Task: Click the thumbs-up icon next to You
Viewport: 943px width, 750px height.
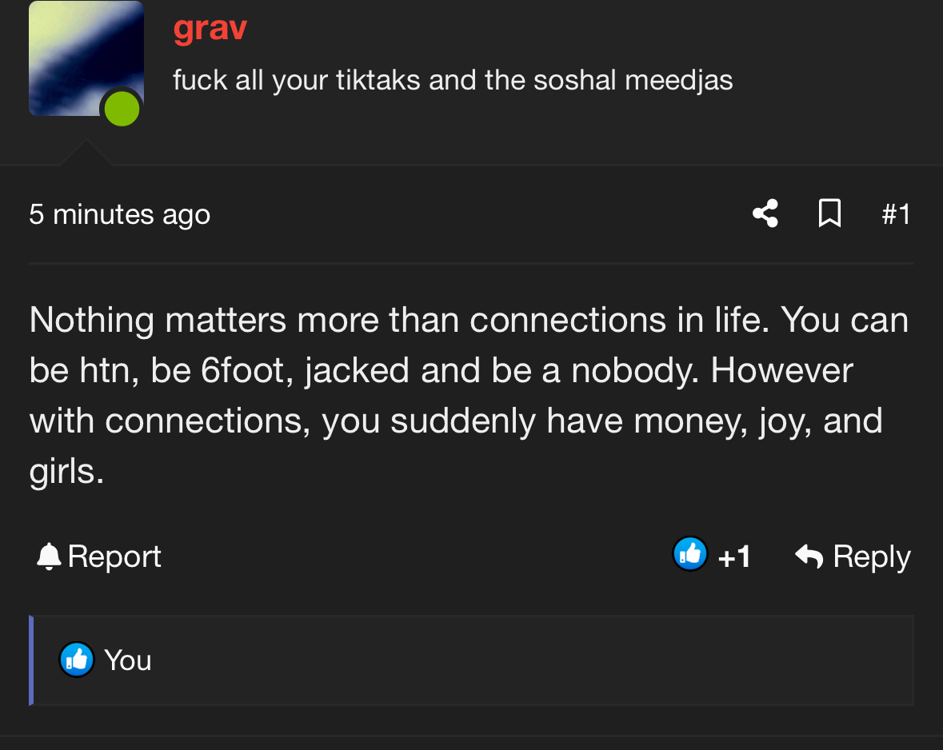Action: (x=76, y=660)
